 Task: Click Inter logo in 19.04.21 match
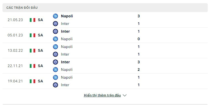[x=55, y=85]
